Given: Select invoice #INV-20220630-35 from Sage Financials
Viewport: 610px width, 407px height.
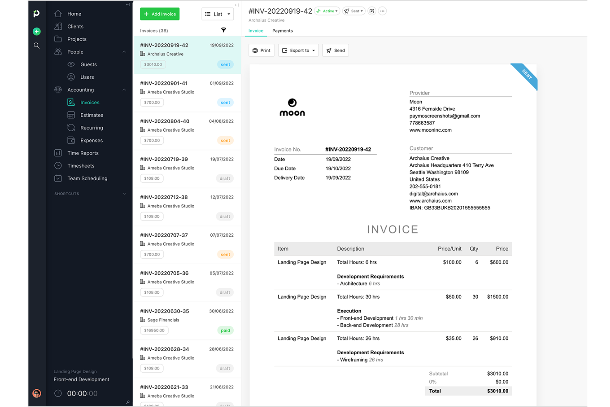Looking at the screenshot, I should (187, 321).
